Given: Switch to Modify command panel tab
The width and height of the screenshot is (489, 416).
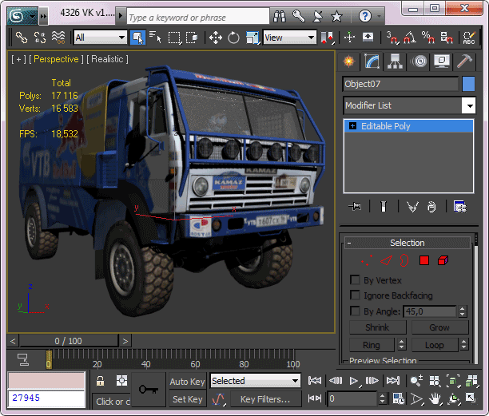Looking at the screenshot, I should click(x=372, y=61).
